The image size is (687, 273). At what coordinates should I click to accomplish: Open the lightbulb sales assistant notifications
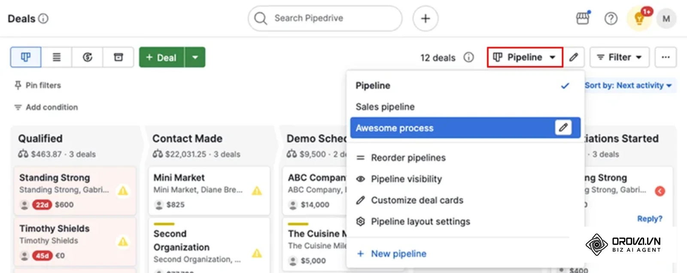pyautogui.click(x=639, y=18)
